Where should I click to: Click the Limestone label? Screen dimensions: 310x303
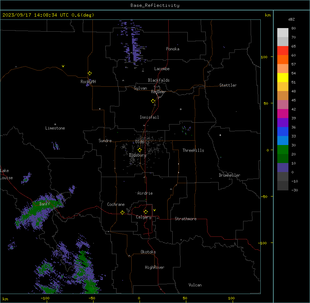click(x=55, y=128)
